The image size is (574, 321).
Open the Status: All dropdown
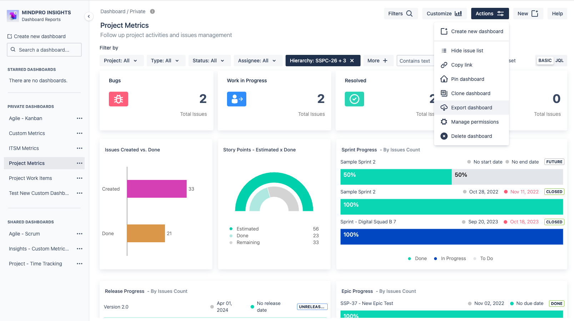coord(209,61)
